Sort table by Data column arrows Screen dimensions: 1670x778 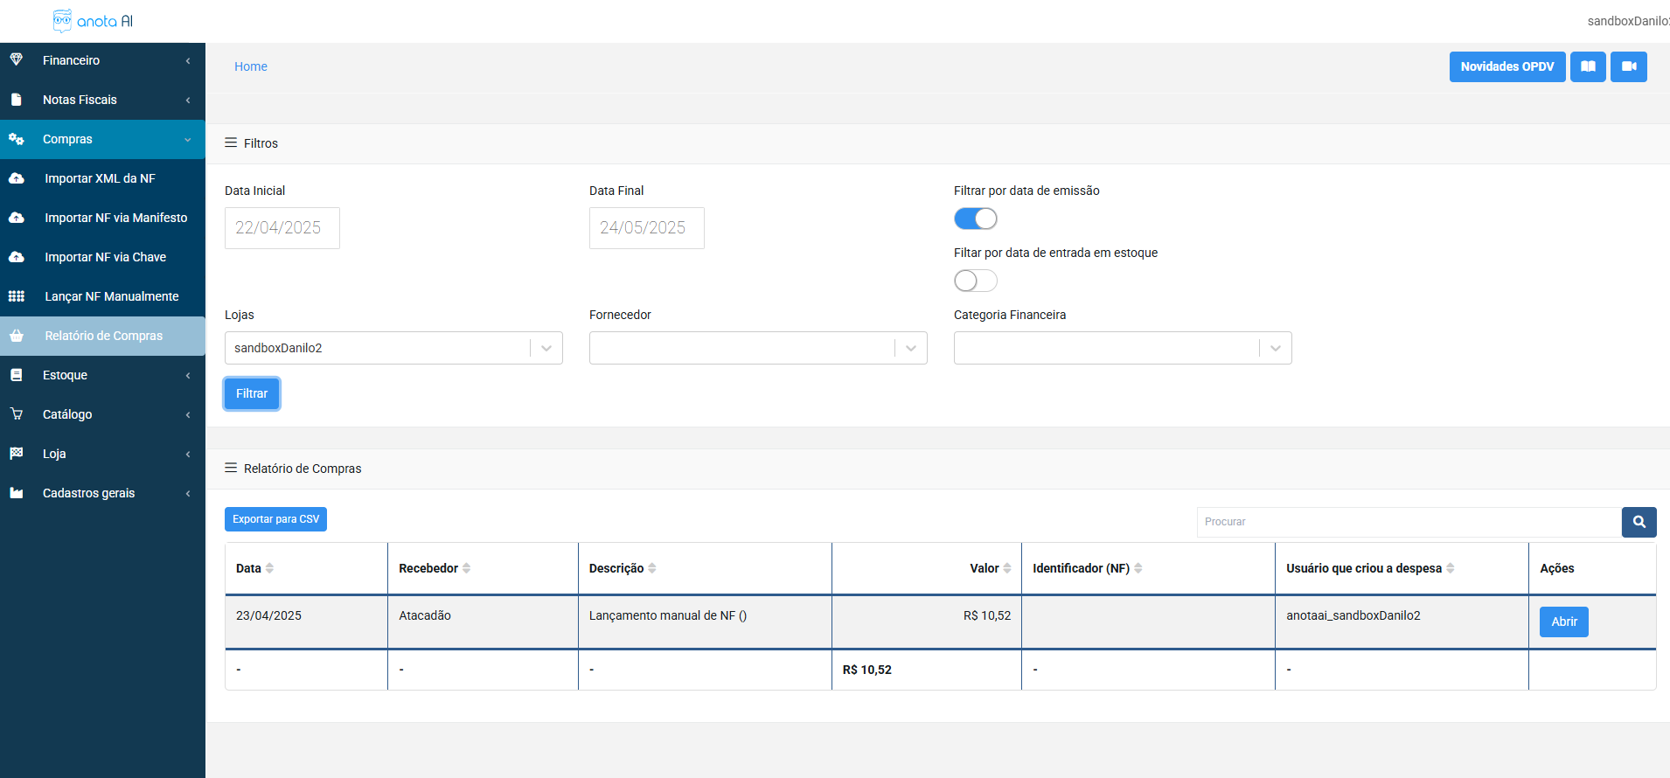point(269,568)
